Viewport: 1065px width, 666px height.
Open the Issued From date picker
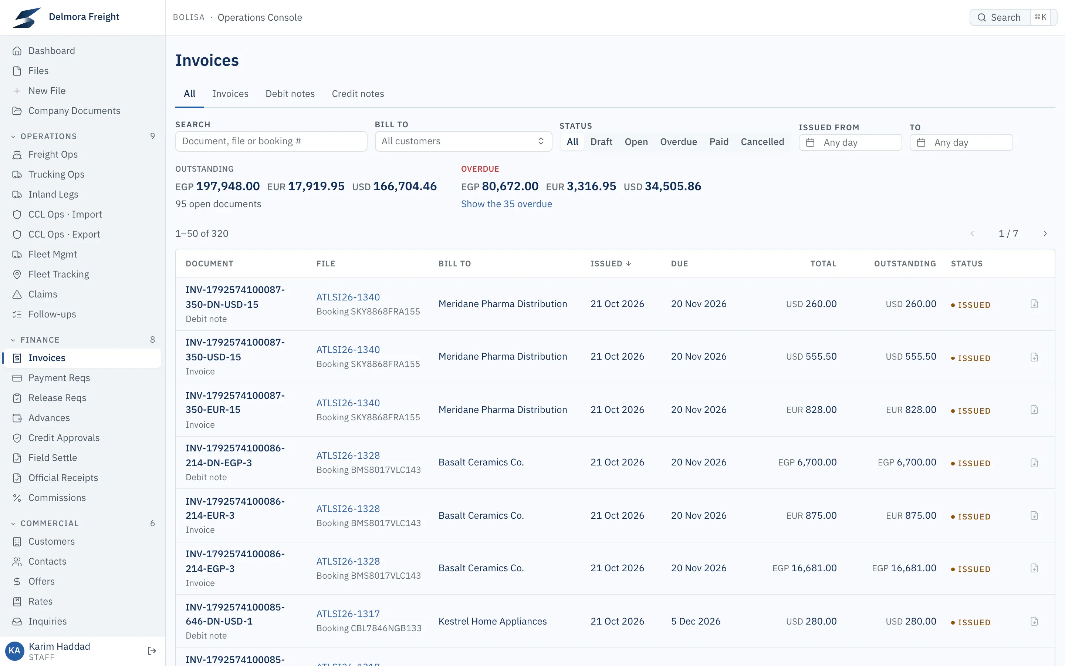850,143
